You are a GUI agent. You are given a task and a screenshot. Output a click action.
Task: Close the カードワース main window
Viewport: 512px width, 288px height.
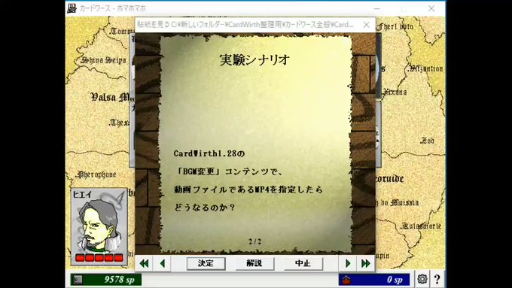pos(431,8)
